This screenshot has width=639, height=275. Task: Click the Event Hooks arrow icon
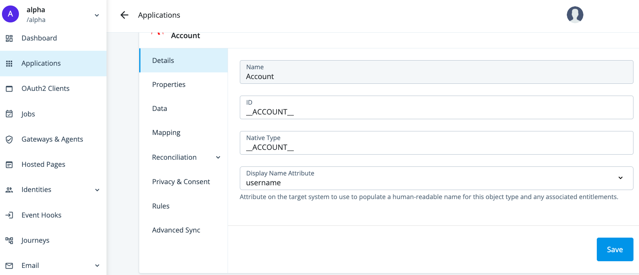coord(9,215)
